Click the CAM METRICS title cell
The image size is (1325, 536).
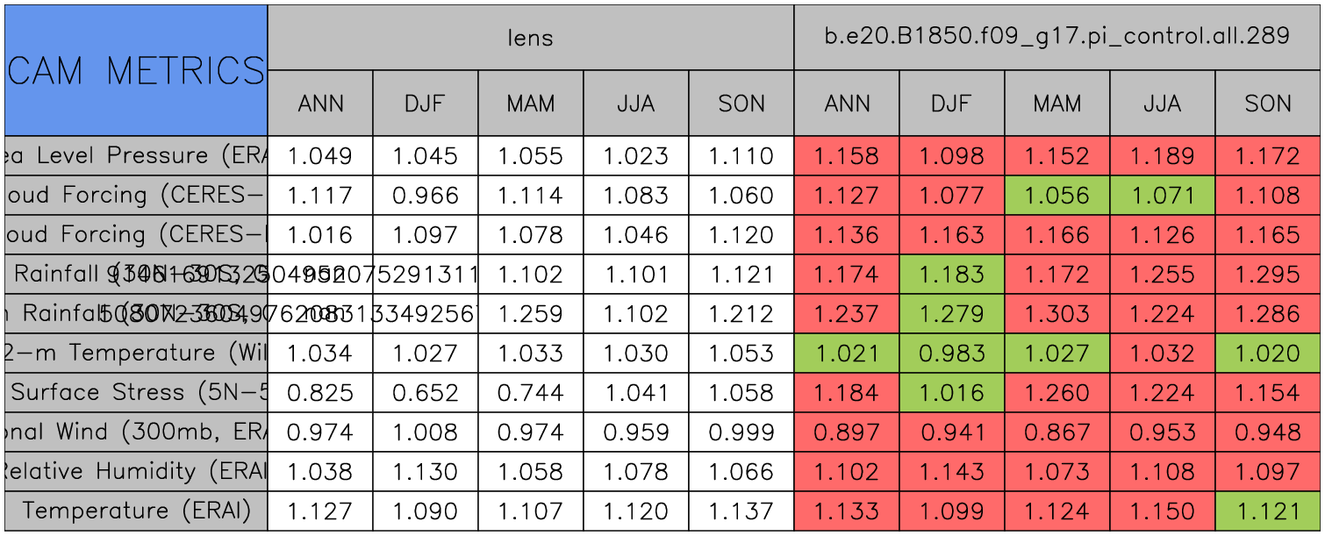tap(136, 70)
